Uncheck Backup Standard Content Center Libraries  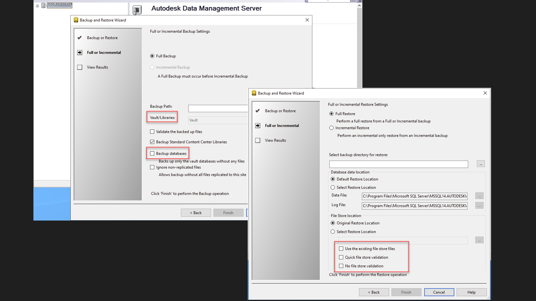pos(152,142)
